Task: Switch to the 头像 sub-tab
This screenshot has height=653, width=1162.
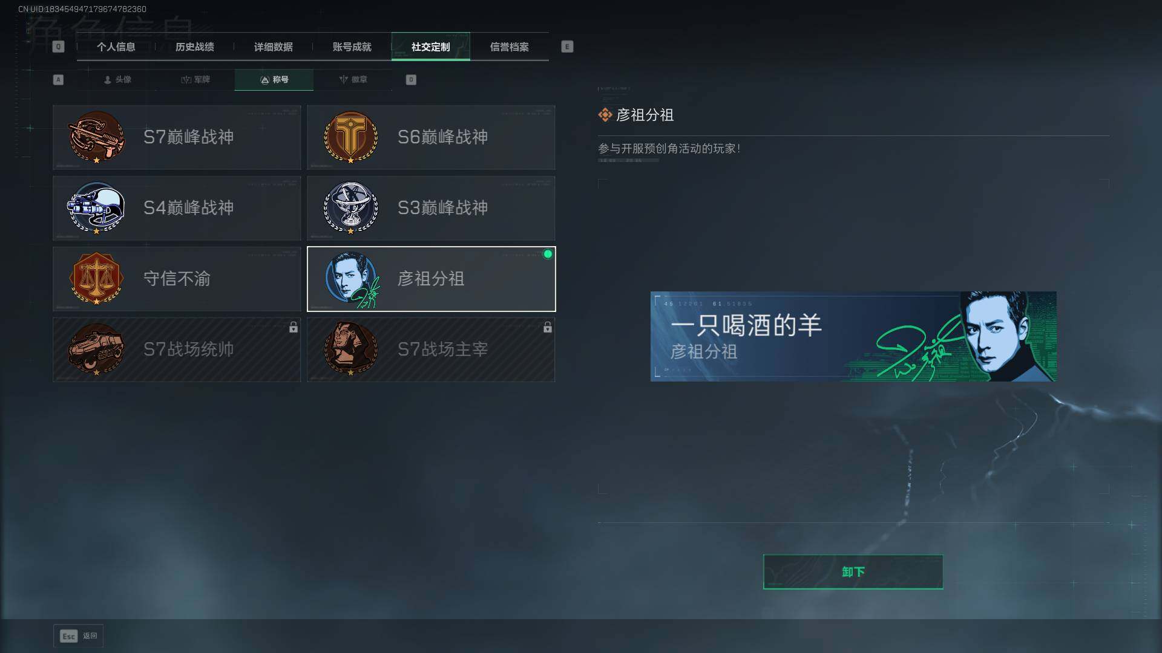Action: pyautogui.click(x=117, y=80)
